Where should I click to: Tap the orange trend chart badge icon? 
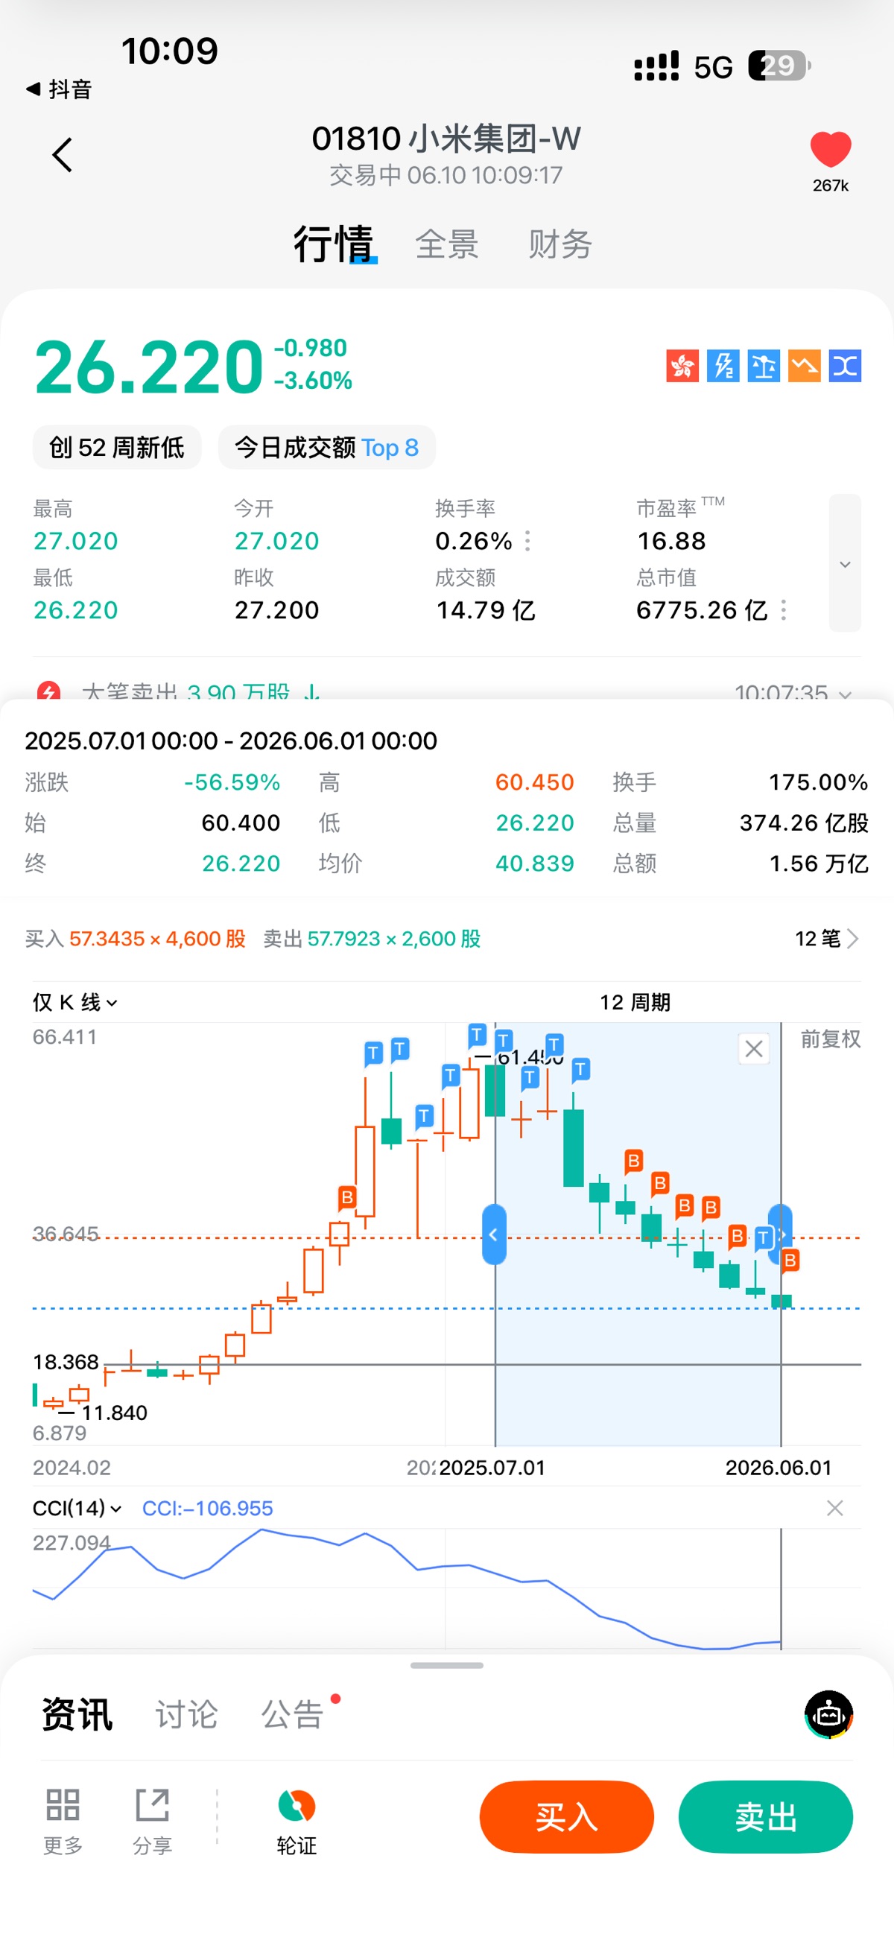click(x=804, y=366)
